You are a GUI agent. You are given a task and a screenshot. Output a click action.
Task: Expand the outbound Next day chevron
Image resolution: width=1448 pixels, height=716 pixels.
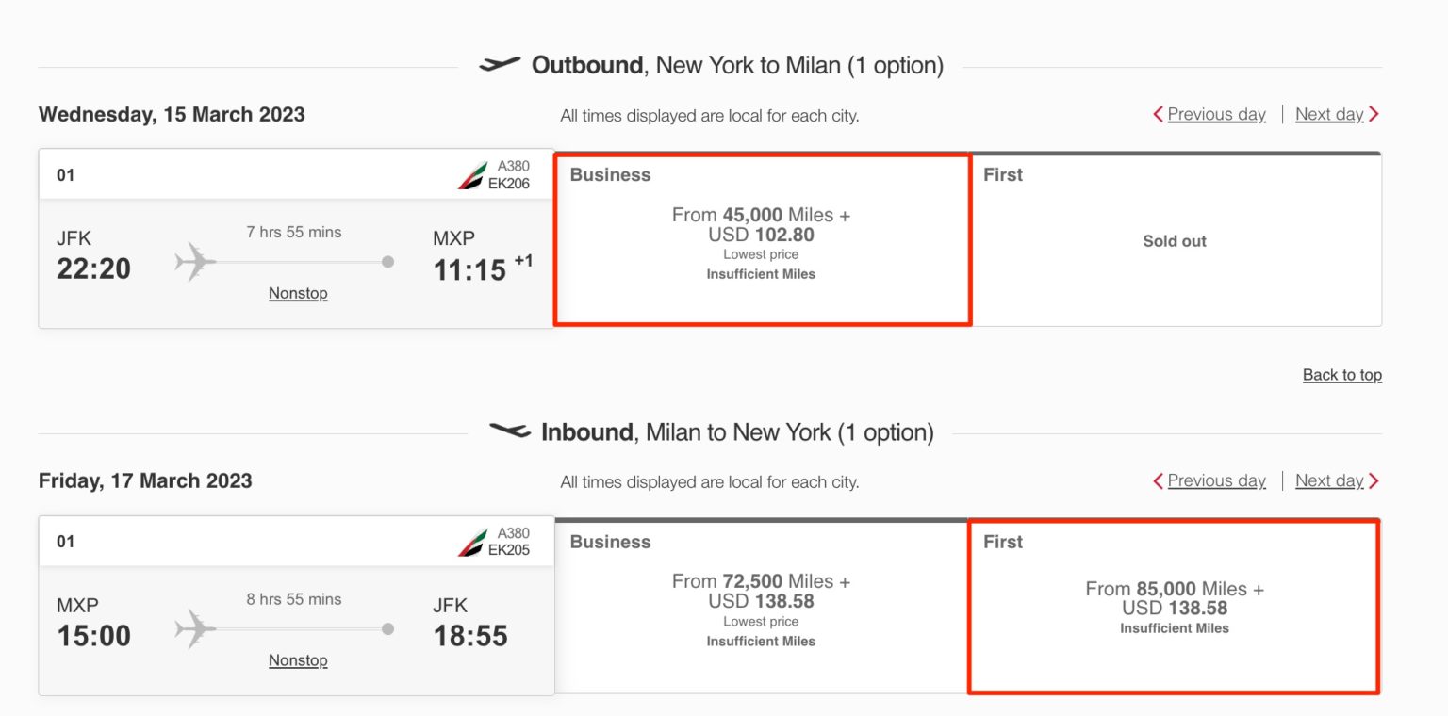click(x=1374, y=114)
